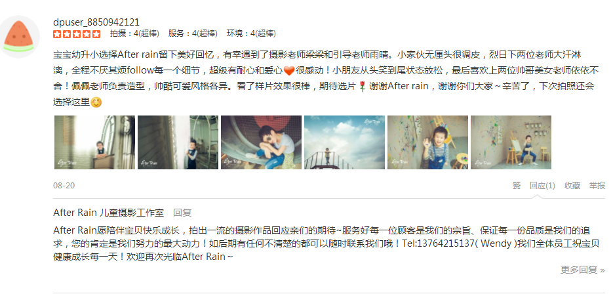613x294 pixels.
Task: Open second photo of boy at doorway
Action: pos(178,142)
